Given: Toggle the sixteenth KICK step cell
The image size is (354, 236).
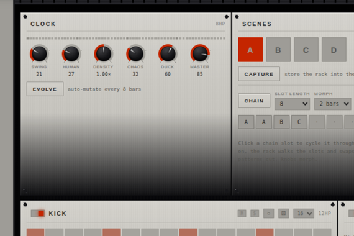Looking at the screenshot, I should click(322, 232).
